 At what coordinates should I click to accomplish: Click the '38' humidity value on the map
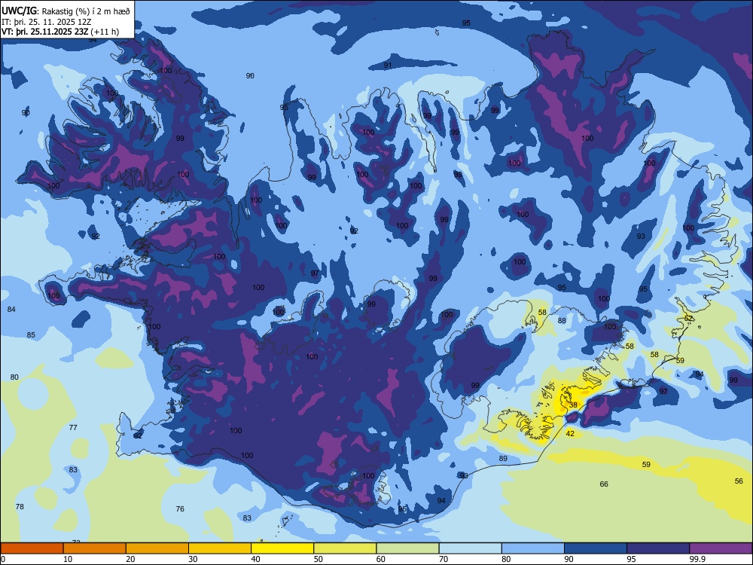coord(573,405)
